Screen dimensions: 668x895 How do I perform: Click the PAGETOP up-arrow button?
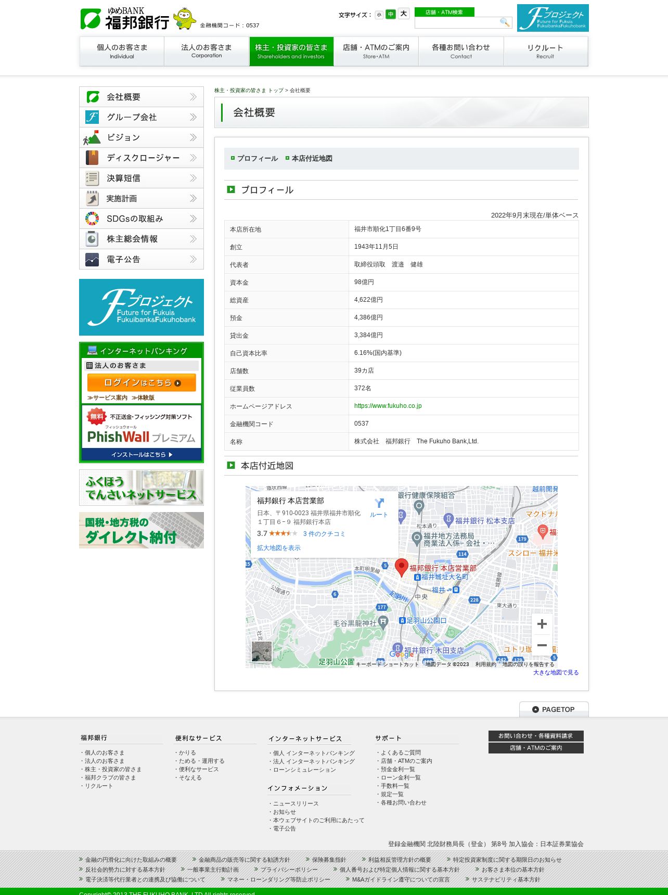point(554,709)
